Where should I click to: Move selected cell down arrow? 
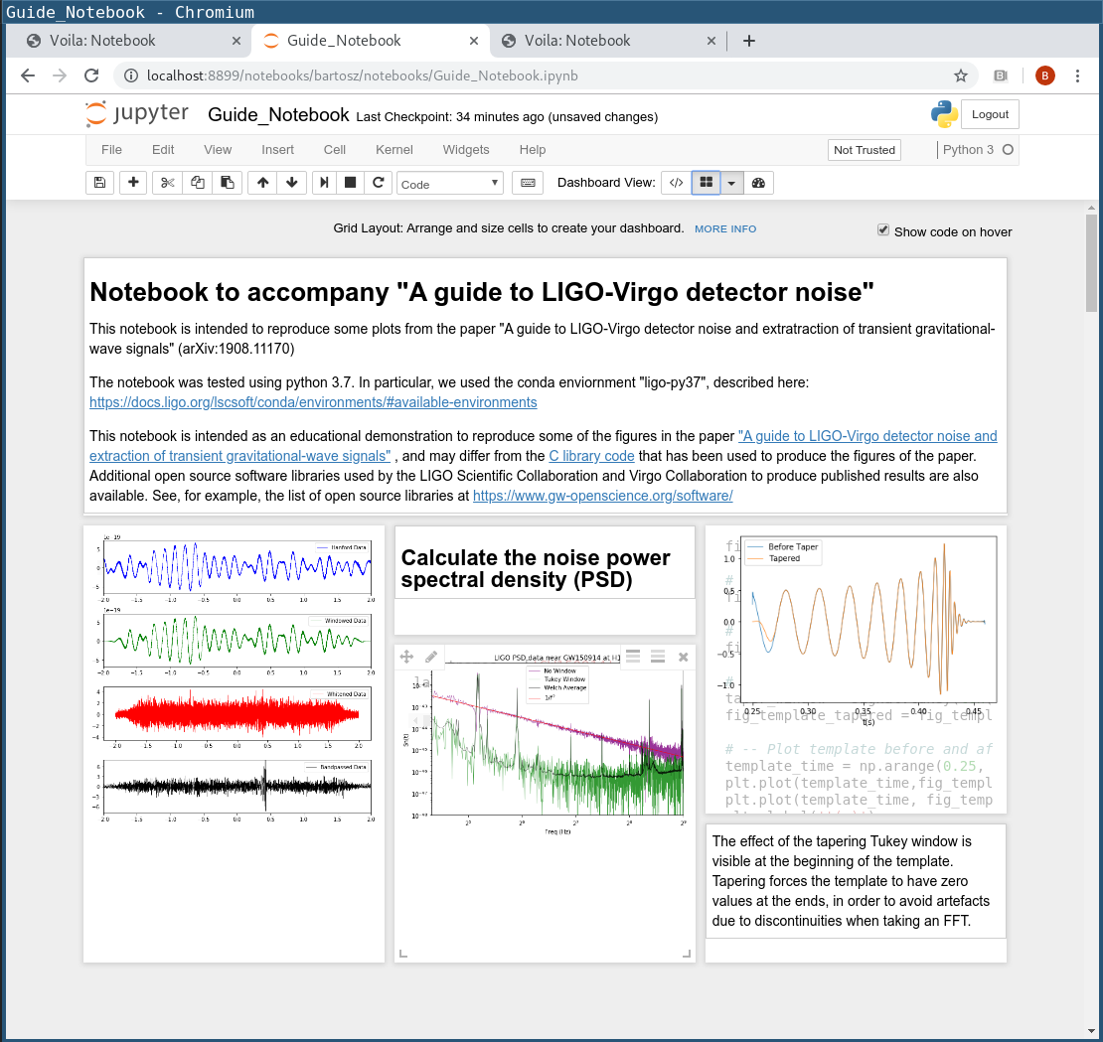coord(292,183)
